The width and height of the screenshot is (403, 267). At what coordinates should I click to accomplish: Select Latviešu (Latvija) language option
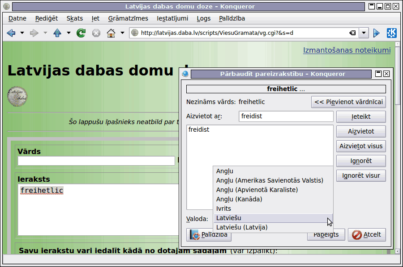coord(273,227)
